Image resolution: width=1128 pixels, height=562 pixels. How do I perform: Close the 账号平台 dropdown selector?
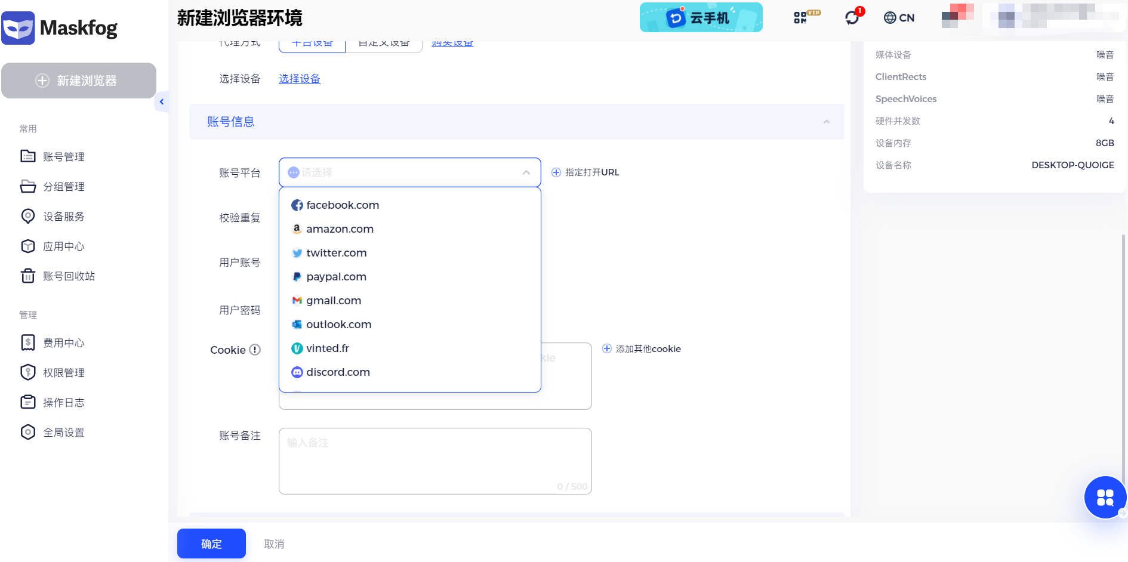(410, 172)
